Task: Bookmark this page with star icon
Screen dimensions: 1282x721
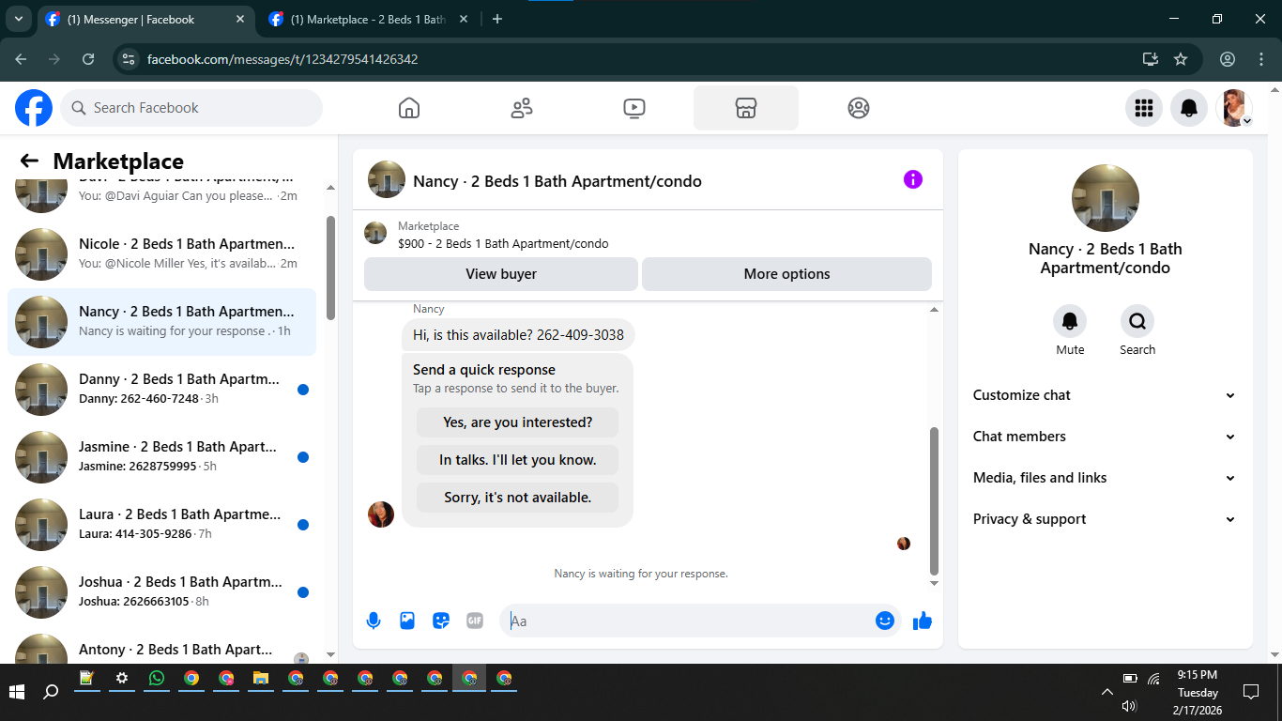Action: [x=1181, y=59]
